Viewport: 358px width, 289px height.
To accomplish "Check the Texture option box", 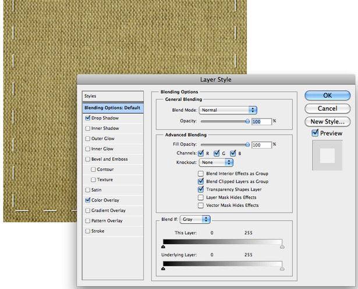I will pyautogui.click(x=93, y=180).
